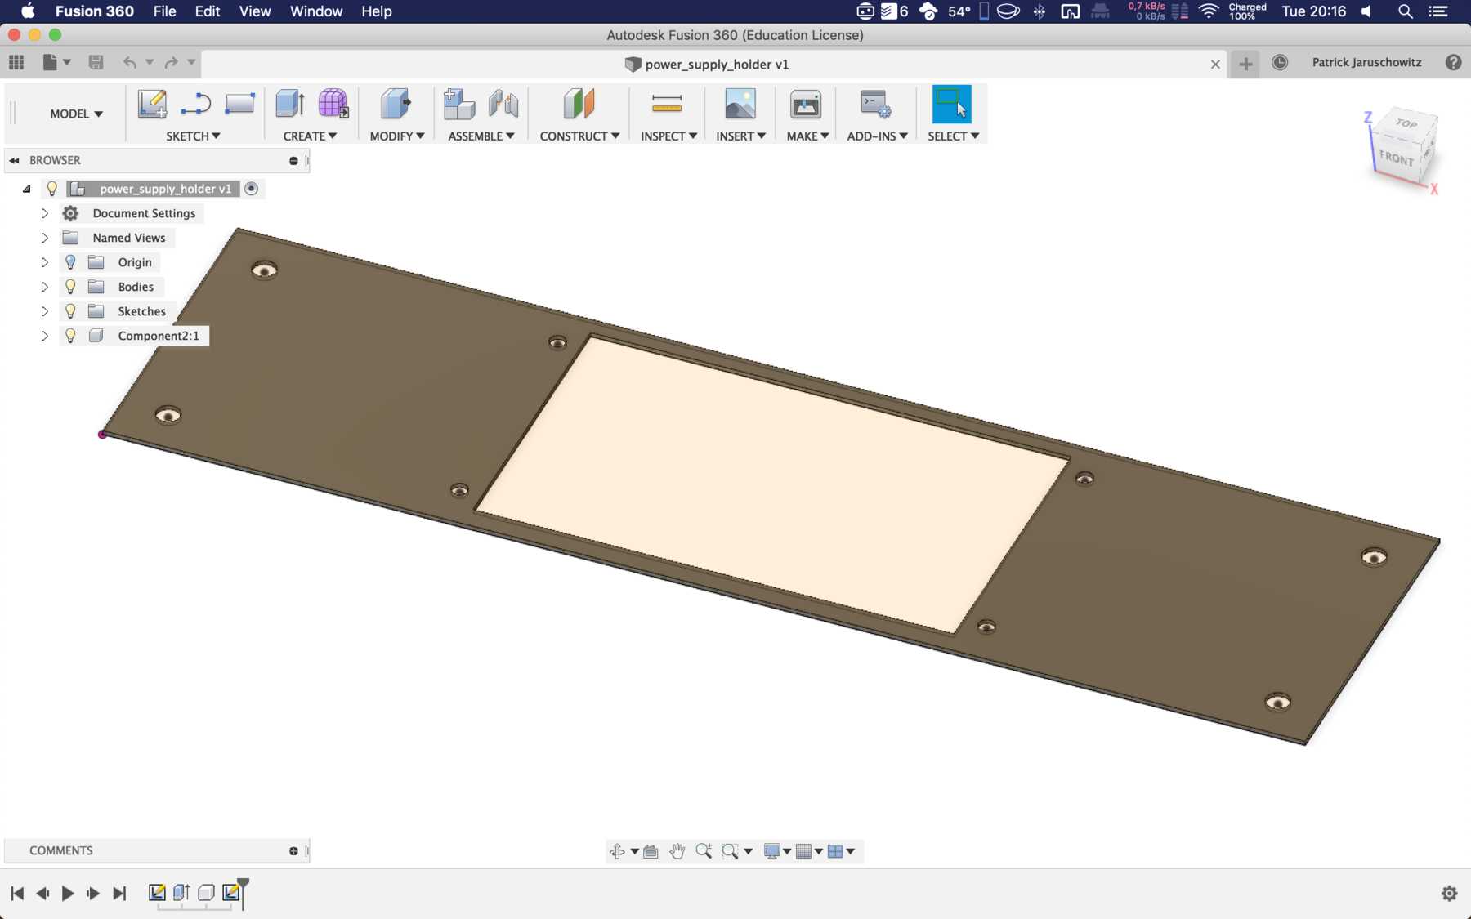Select the sketch Line tool

coord(195,105)
